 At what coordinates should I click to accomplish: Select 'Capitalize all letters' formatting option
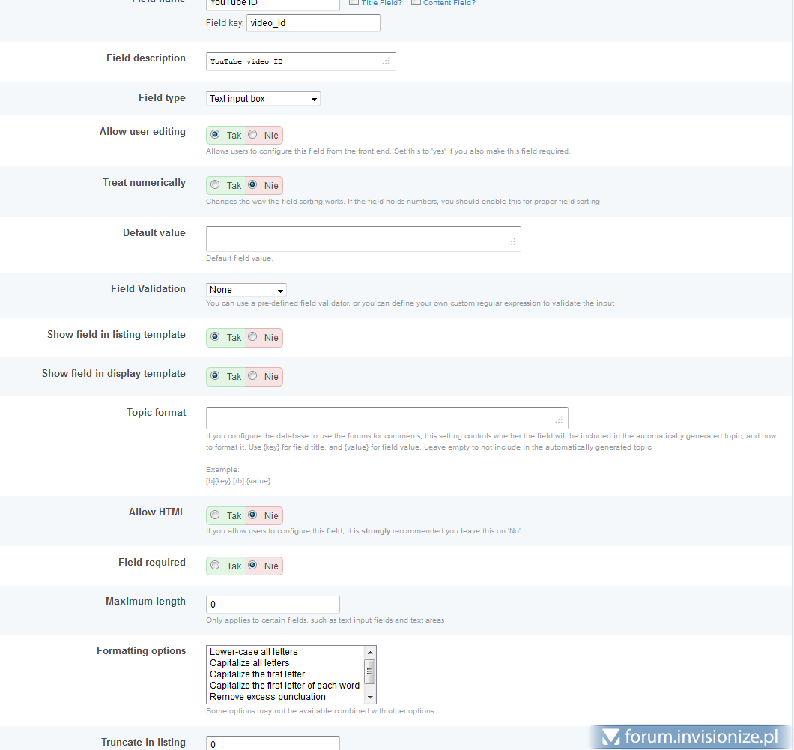click(249, 663)
